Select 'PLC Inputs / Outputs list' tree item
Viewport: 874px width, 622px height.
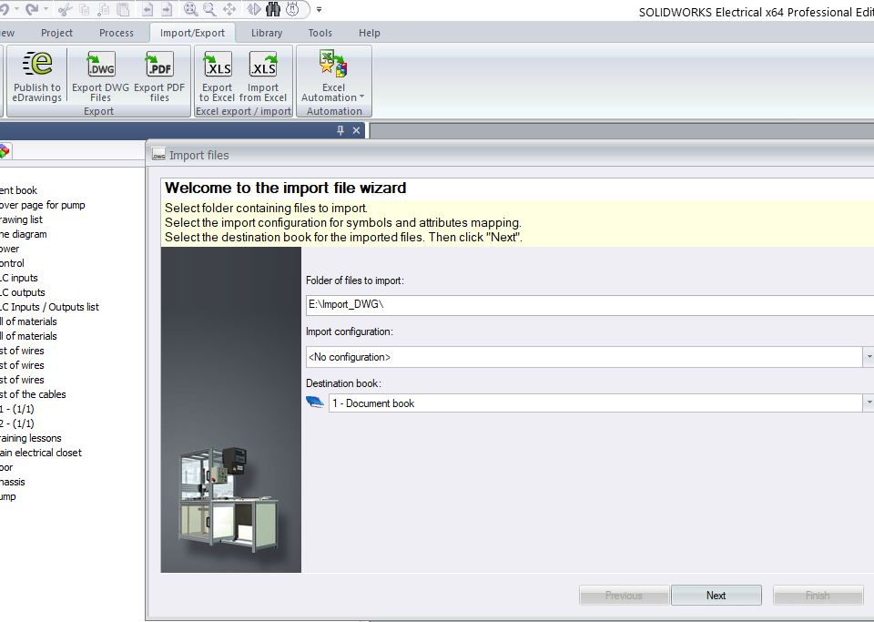49,307
